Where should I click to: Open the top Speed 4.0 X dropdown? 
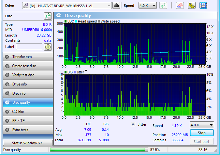pos(147,6)
